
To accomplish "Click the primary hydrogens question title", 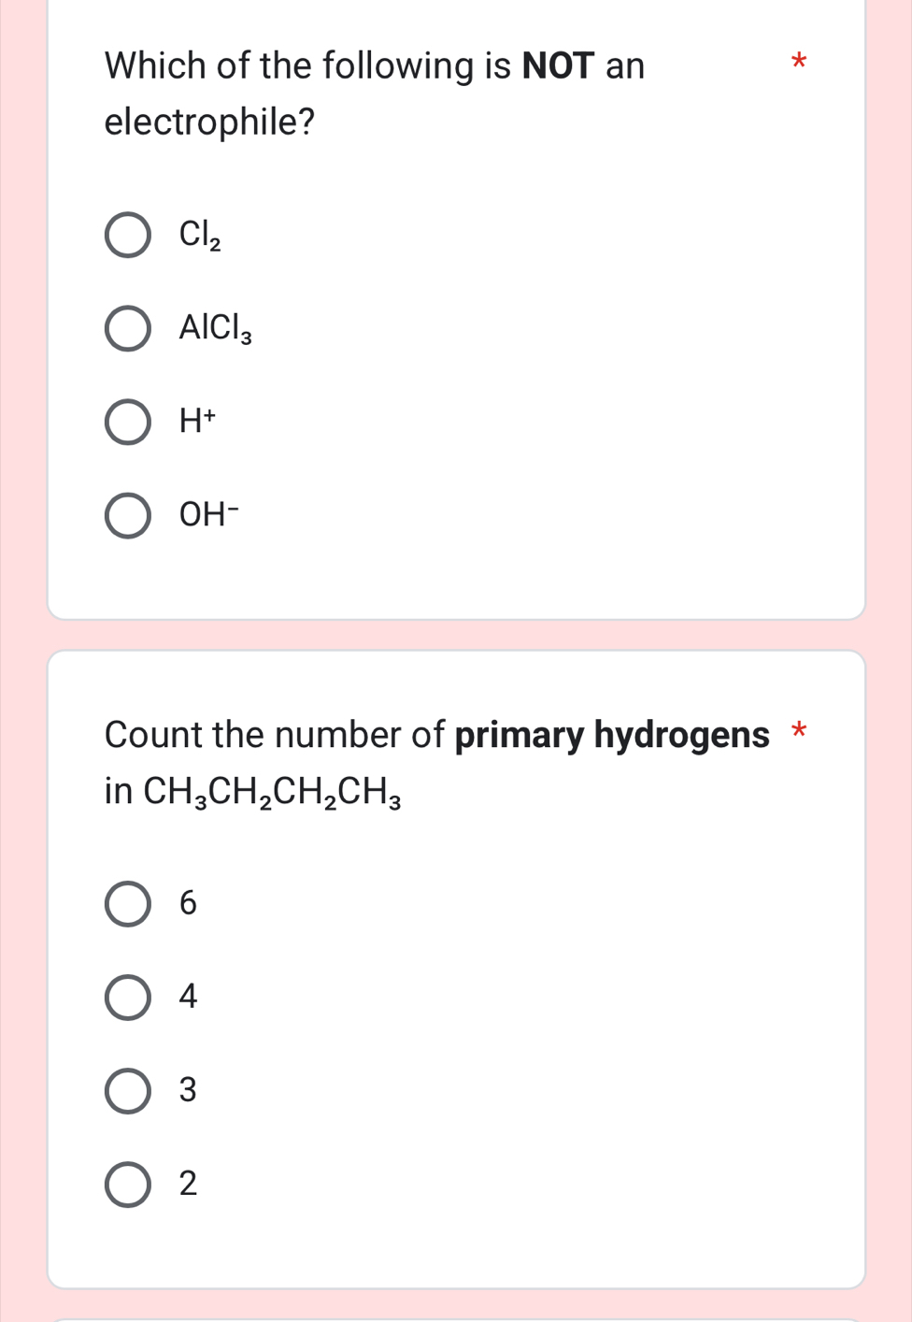I will tap(436, 735).
